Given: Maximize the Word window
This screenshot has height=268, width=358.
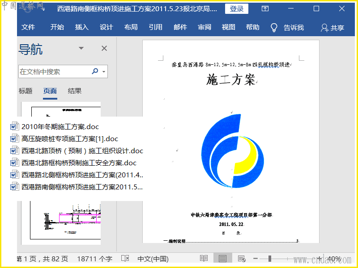Looking at the screenshot, I should pos(316,8).
